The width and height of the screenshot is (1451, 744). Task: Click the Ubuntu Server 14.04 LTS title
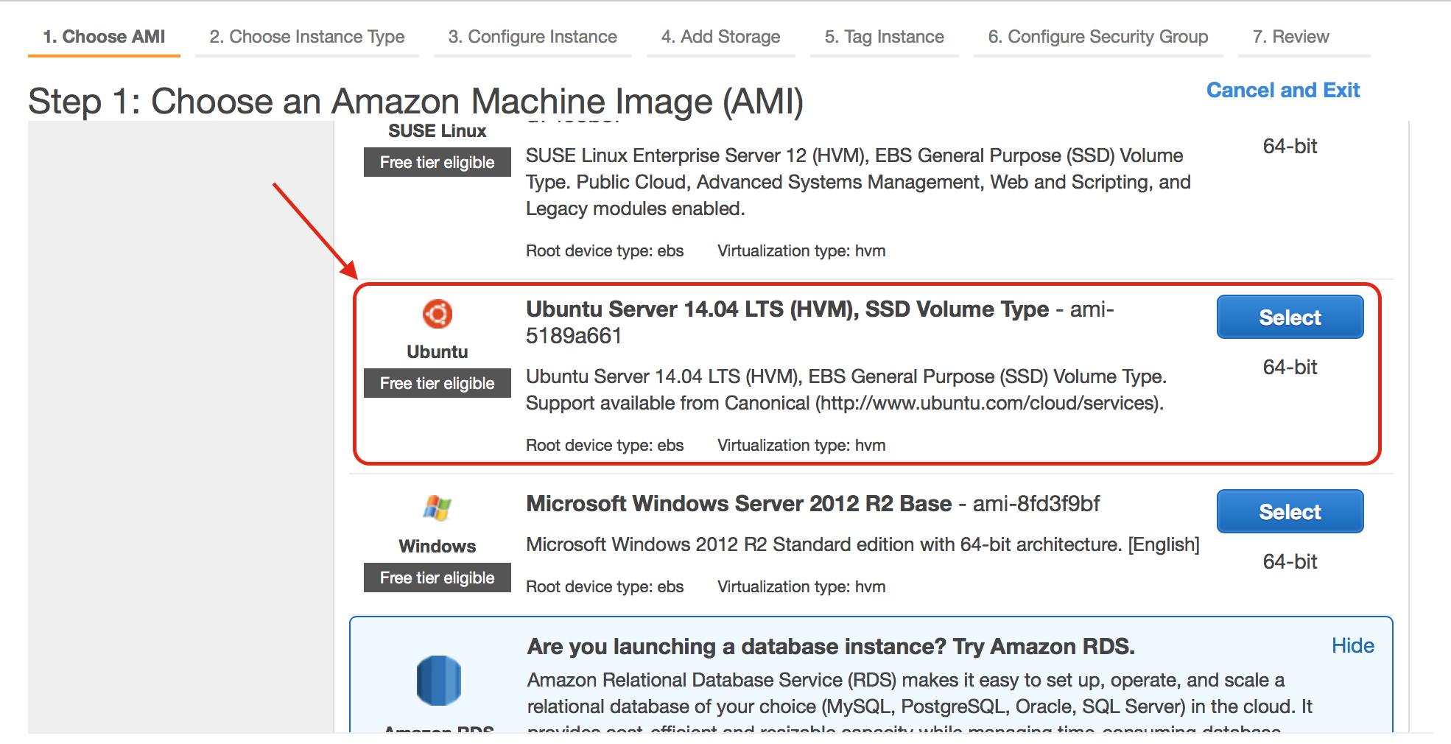[787, 309]
